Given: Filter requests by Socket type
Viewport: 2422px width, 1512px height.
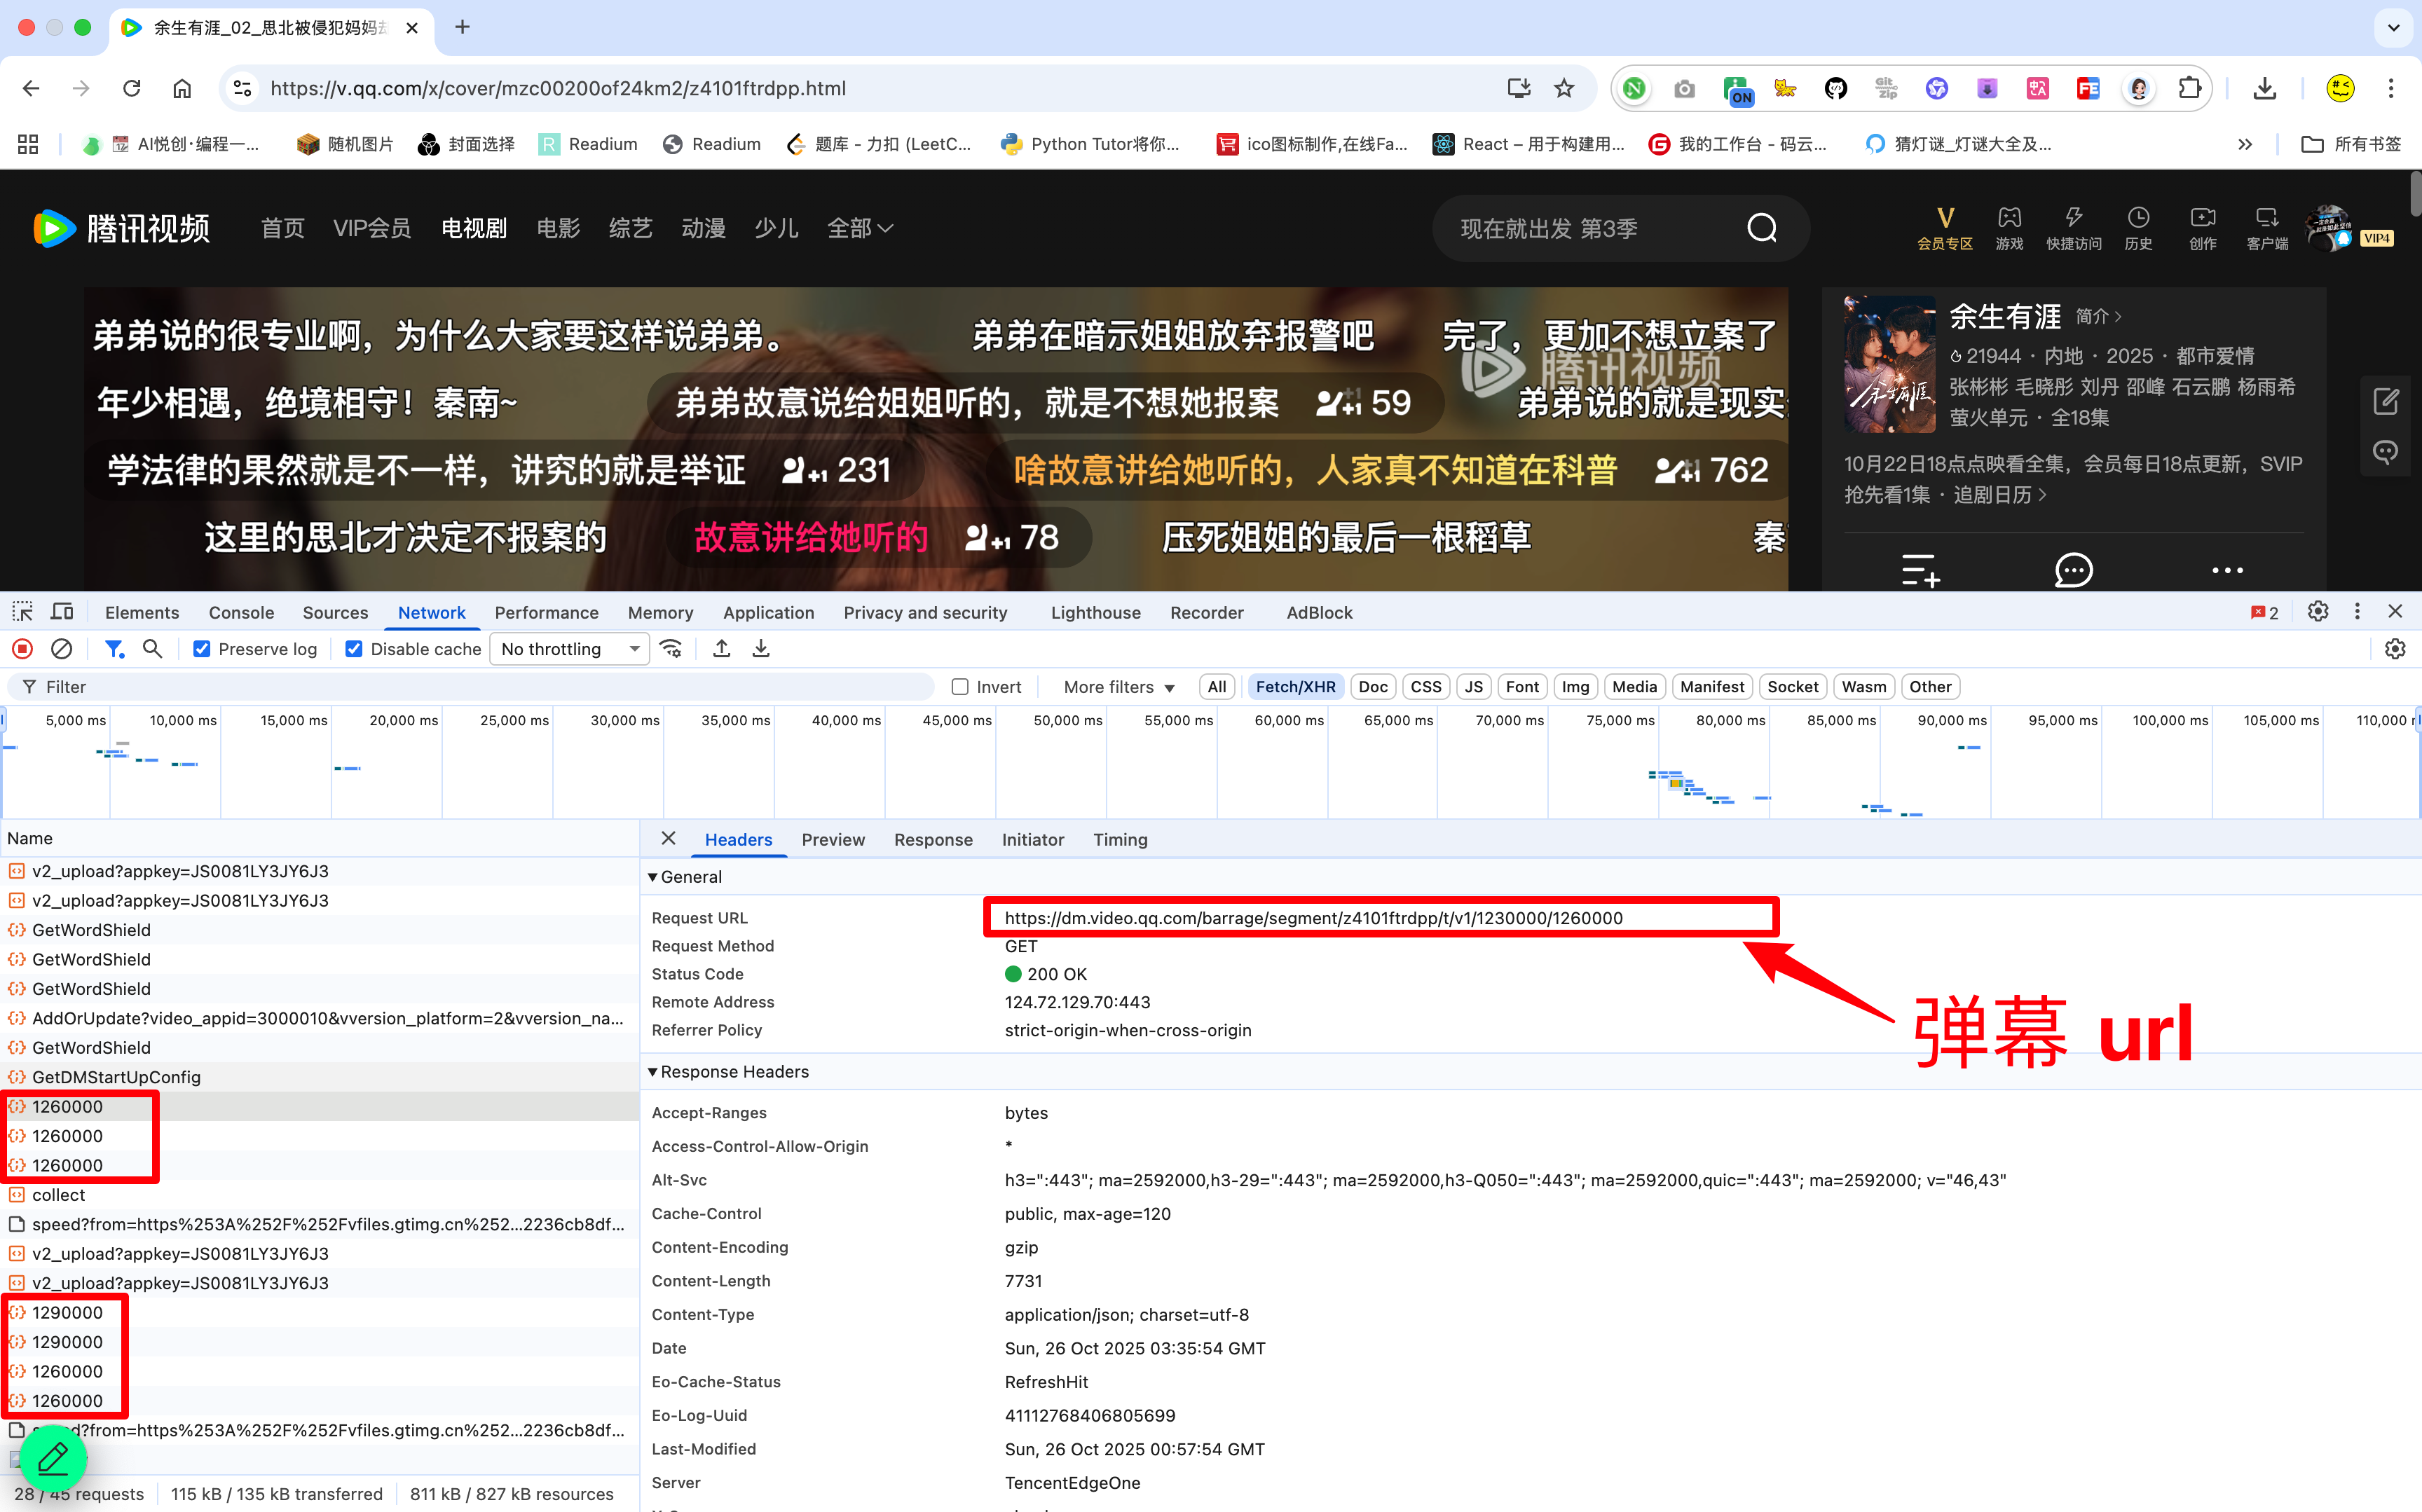Looking at the screenshot, I should coord(1793,687).
